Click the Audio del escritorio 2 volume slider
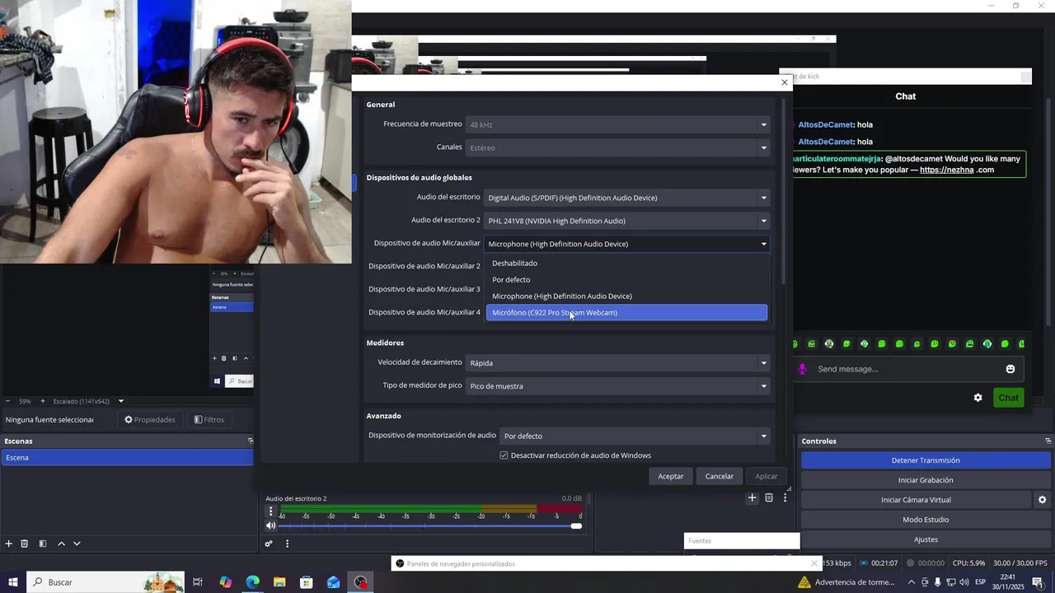The image size is (1055, 593). pyautogui.click(x=429, y=525)
